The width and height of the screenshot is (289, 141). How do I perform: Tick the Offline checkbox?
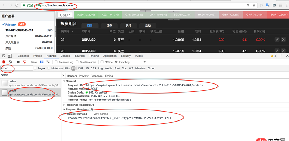pos(102,62)
